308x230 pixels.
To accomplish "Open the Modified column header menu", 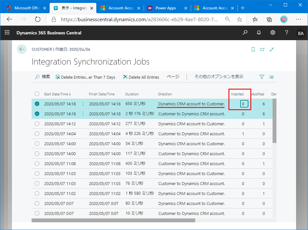I will [258, 94].
